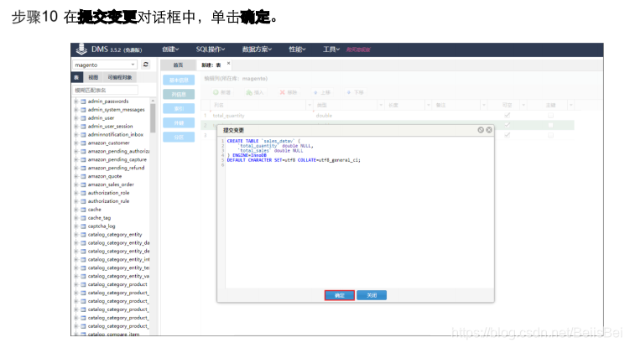630x348 pixels.
Task: Click the table icon beside cache_tag
Action: click(84, 218)
